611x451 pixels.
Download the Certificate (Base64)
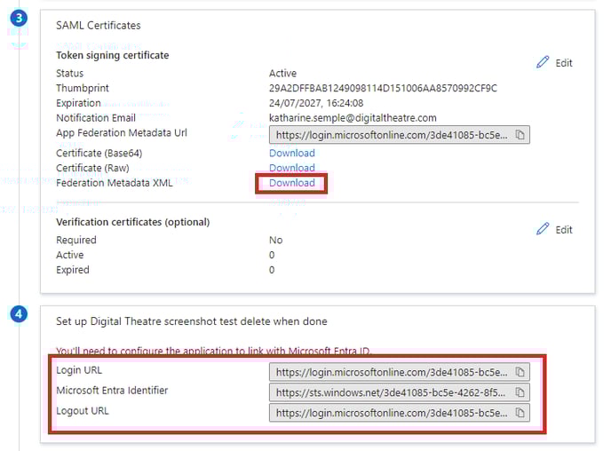(292, 153)
